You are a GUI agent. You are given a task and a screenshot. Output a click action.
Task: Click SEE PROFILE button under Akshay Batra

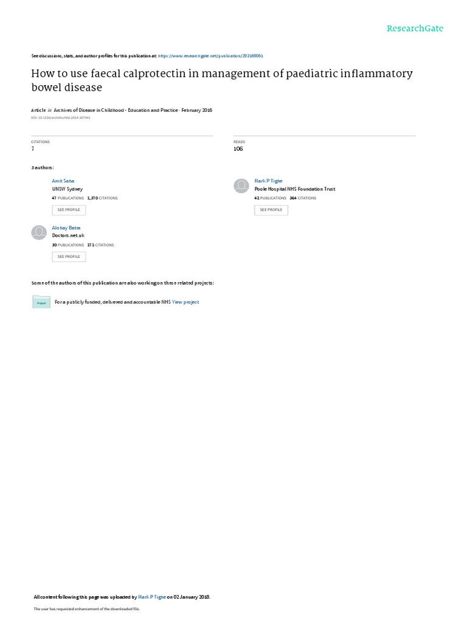69,257
